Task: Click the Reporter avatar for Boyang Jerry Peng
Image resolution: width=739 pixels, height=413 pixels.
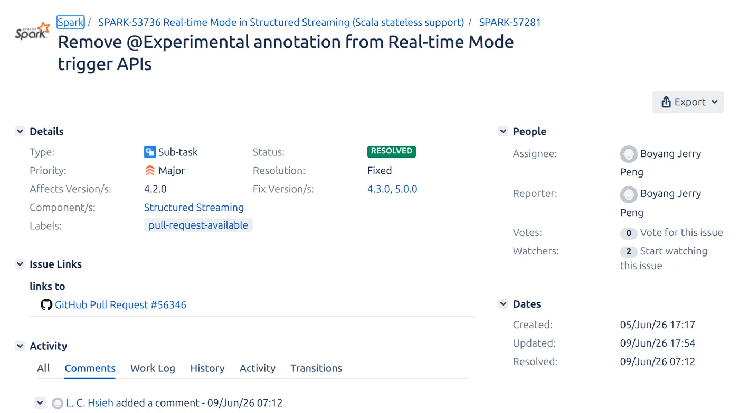Action: pyautogui.click(x=629, y=194)
